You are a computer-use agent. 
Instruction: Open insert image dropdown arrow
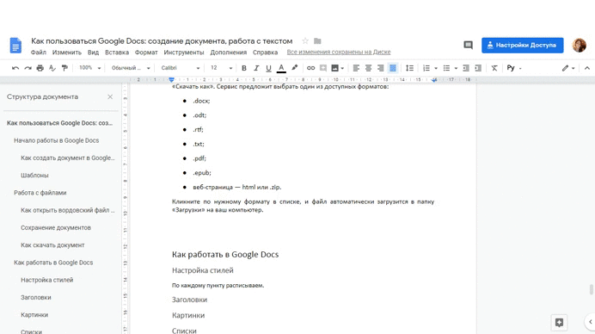point(342,68)
